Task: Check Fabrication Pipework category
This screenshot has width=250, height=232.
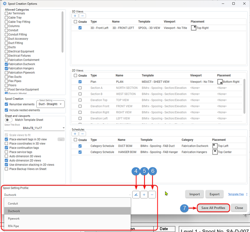Action: (6, 73)
